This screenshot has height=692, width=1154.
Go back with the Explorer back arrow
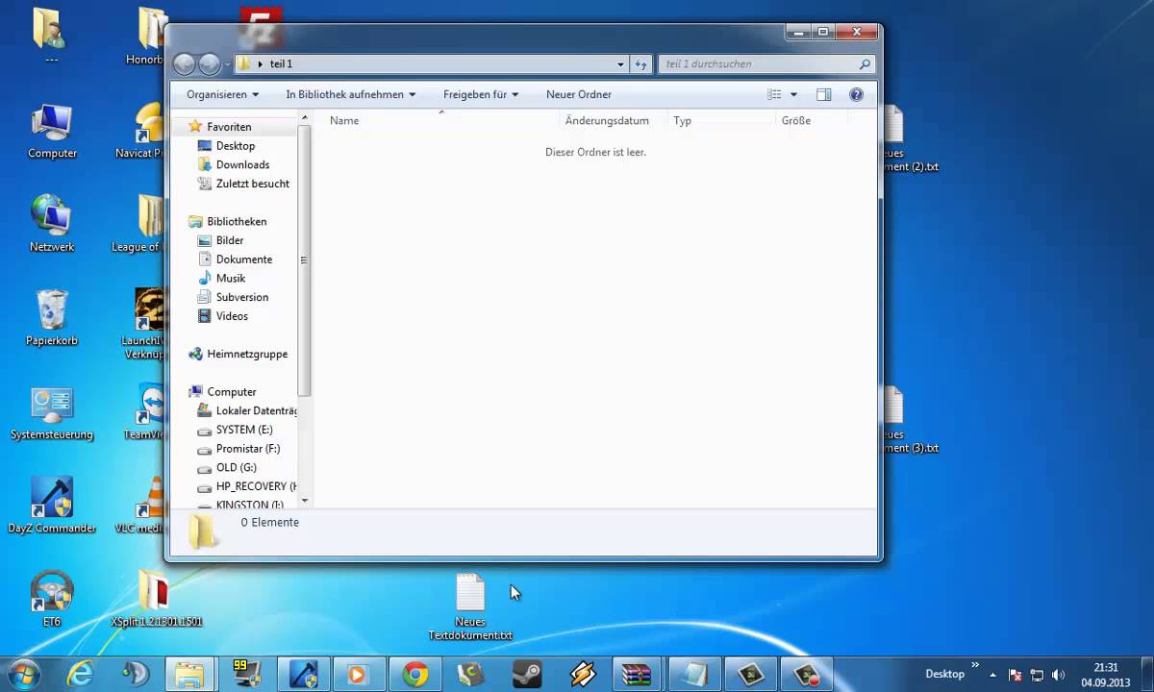[x=184, y=64]
